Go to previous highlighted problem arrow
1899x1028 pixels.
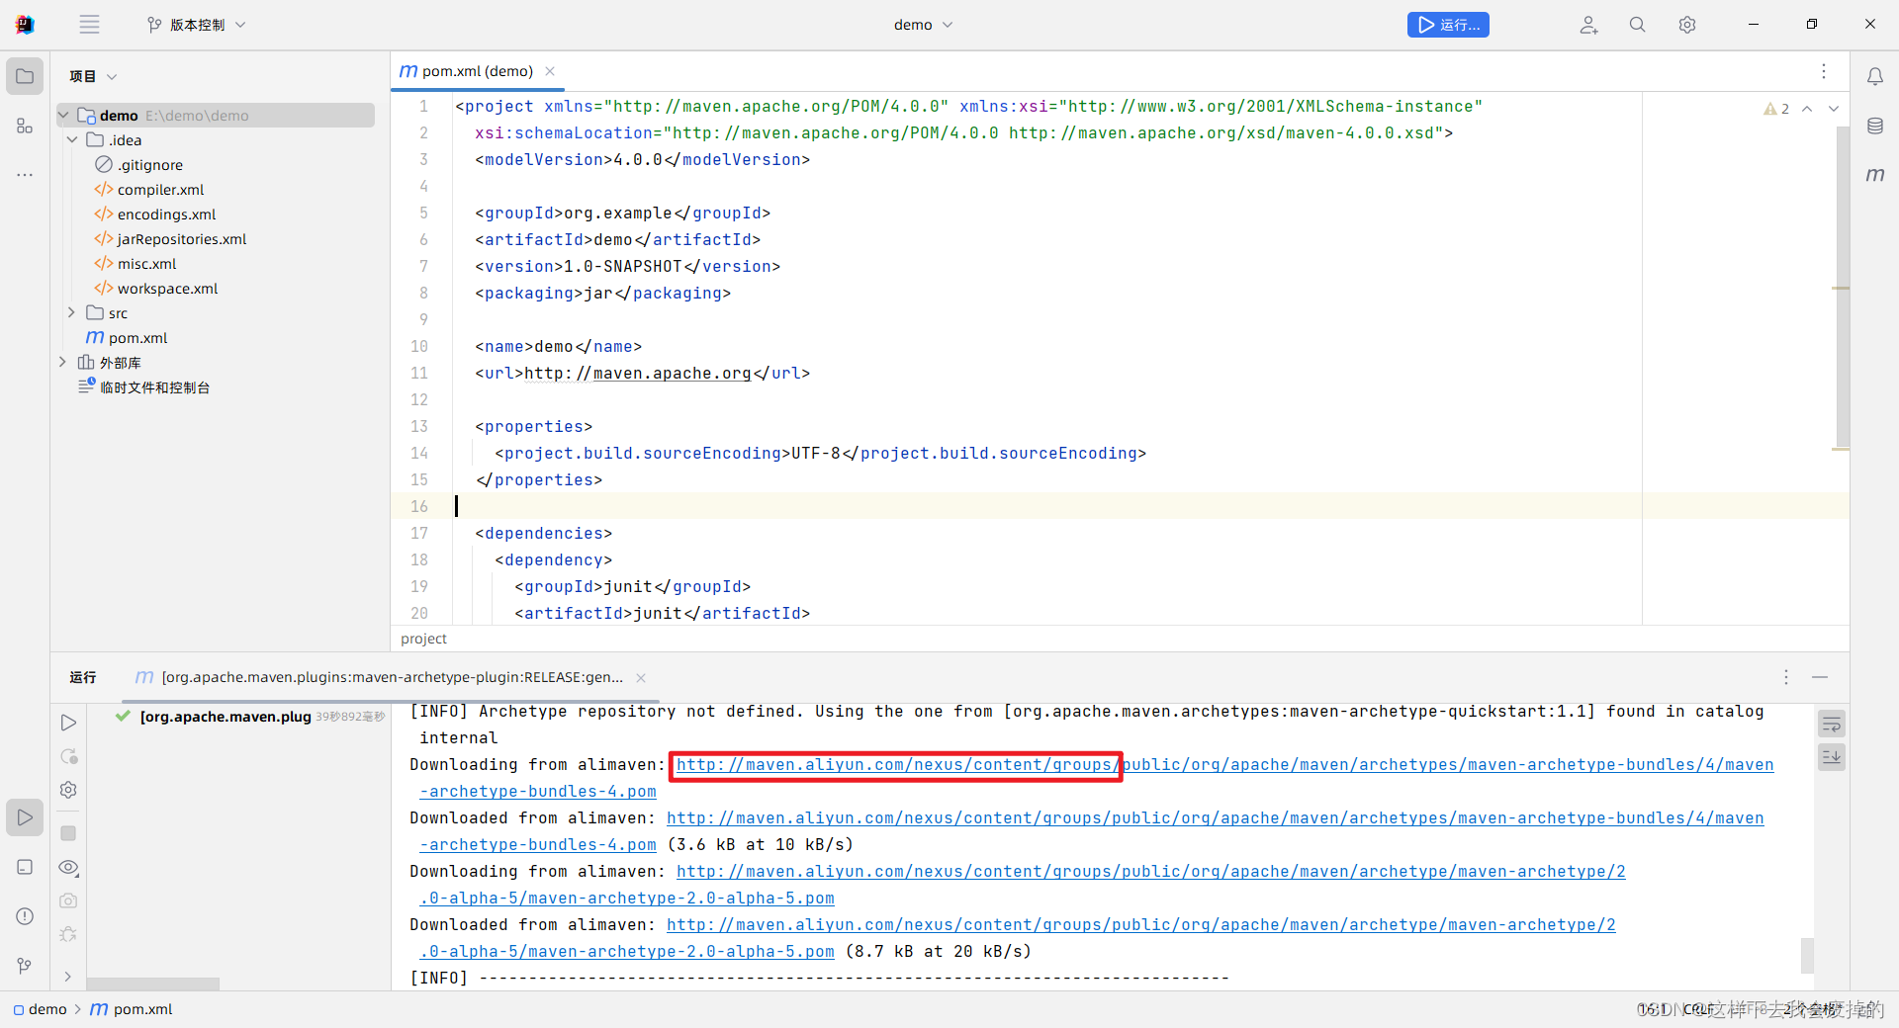pyautogui.click(x=1807, y=109)
